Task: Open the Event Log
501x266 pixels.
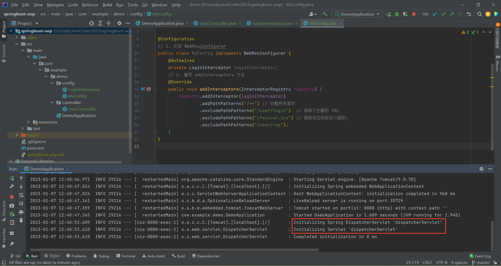Action: tap(480, 256)
